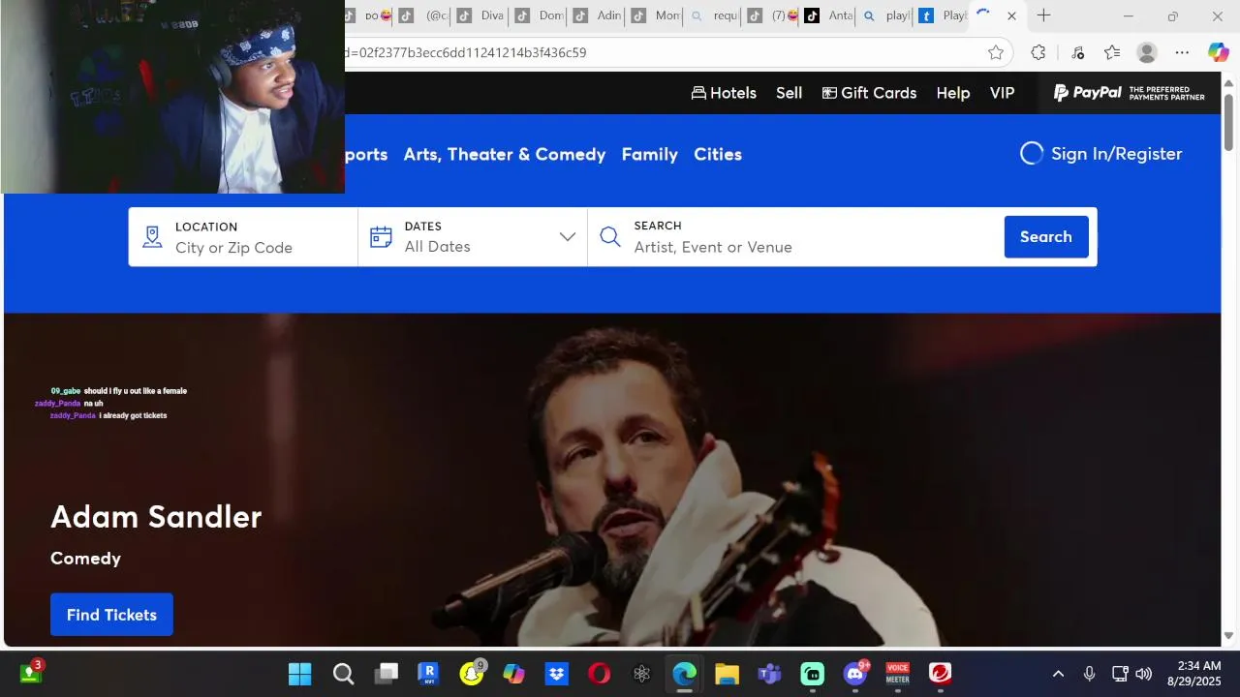Image resolution: width=1240 pixels, height=697 pixels.
Task: Click the page vertical scrollbar thumb
Action: tap(1228, 121)
